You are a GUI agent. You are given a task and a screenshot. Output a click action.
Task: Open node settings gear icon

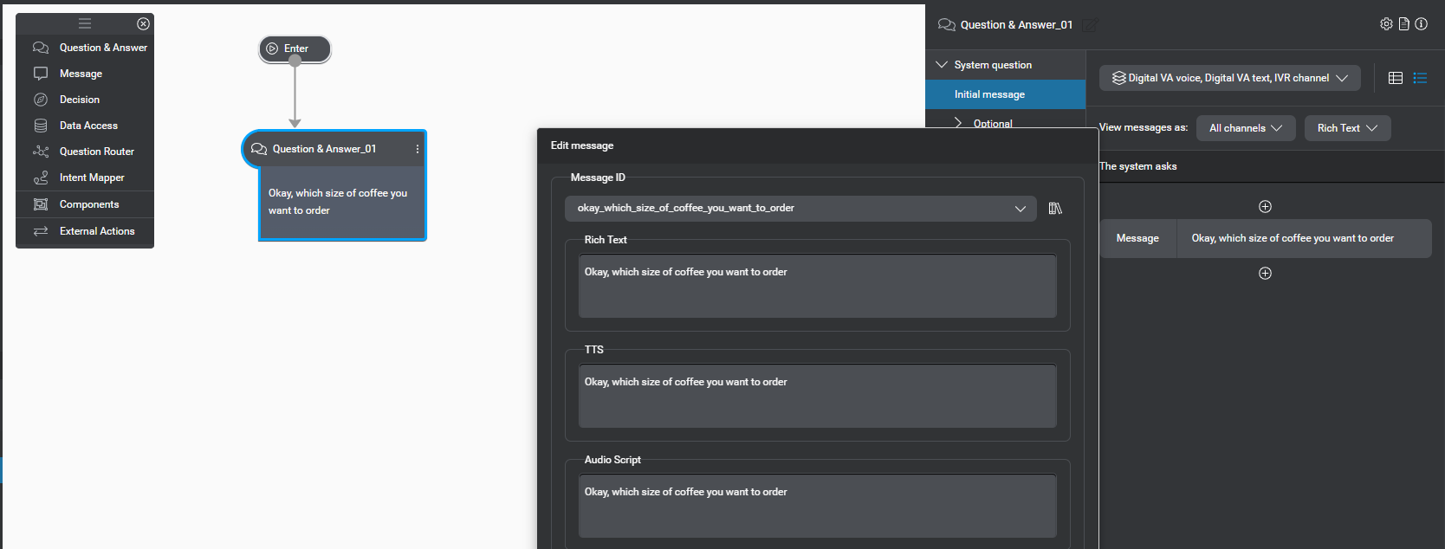click(1386, 24)
